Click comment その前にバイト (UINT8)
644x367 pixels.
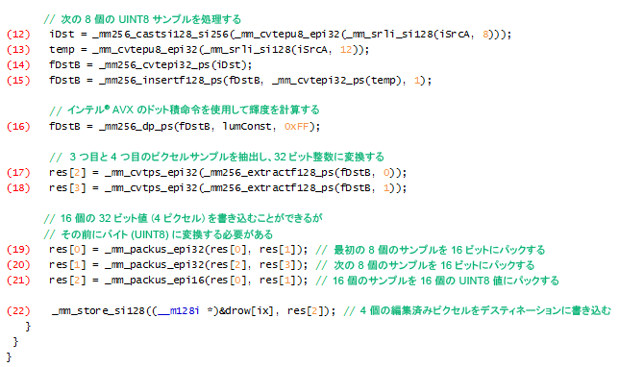159,234
